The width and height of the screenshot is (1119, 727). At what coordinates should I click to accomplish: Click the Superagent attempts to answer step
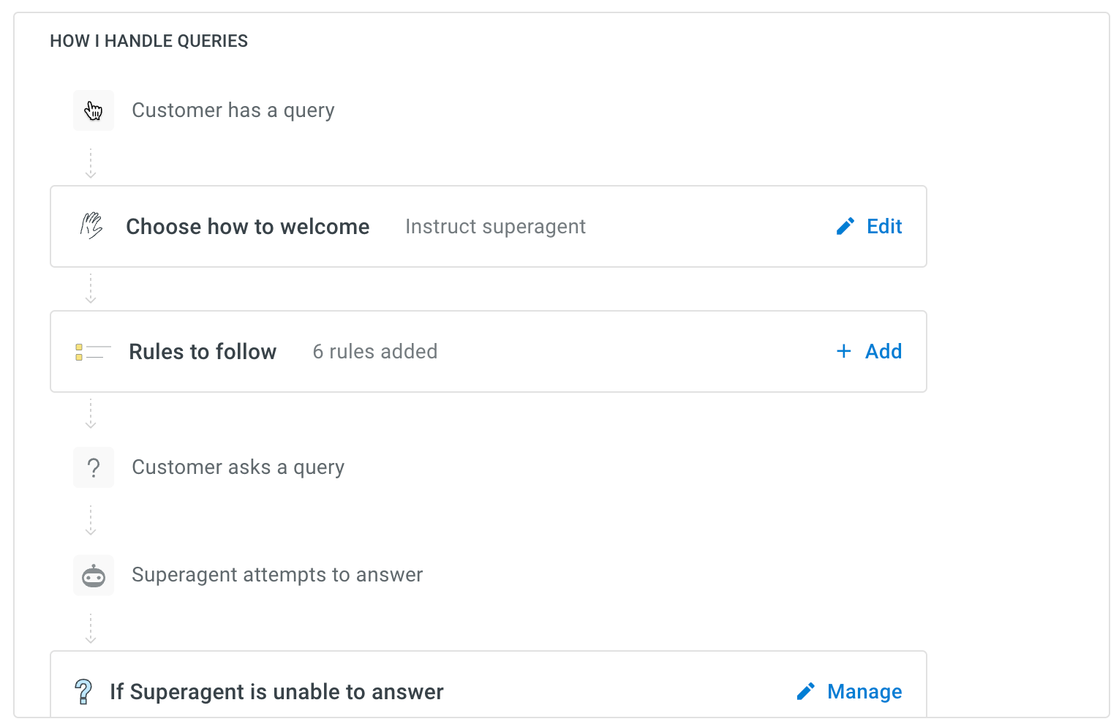click(277, 575)
